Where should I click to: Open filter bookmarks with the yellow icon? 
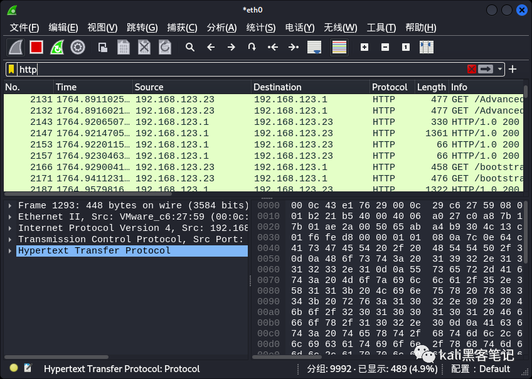click(x=11, y=69)
